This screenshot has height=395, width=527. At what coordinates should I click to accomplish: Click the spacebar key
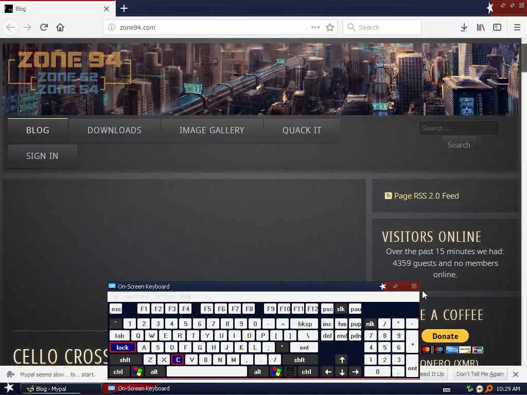[207, 372]
